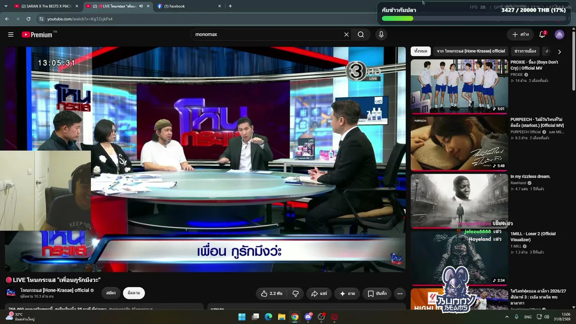576x324 pixels.
Task: Clear the monomax search text
Action: 346,35
